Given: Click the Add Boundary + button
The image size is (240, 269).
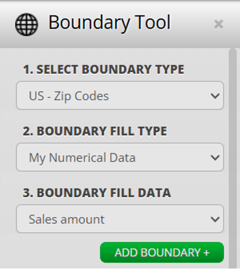Looking at the screenshot, I should tap(162, 252).
